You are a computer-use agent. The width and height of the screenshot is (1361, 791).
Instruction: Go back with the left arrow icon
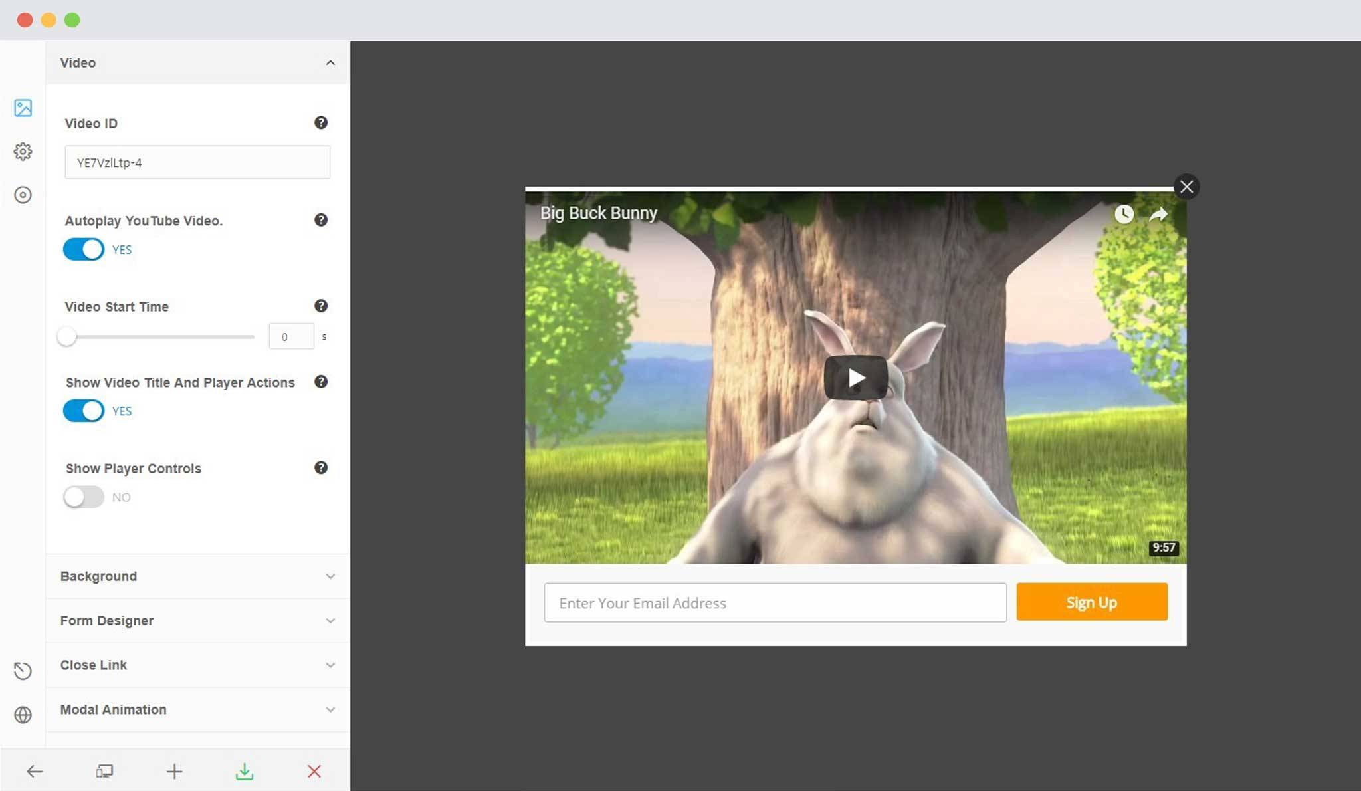(x=35, y=771)
